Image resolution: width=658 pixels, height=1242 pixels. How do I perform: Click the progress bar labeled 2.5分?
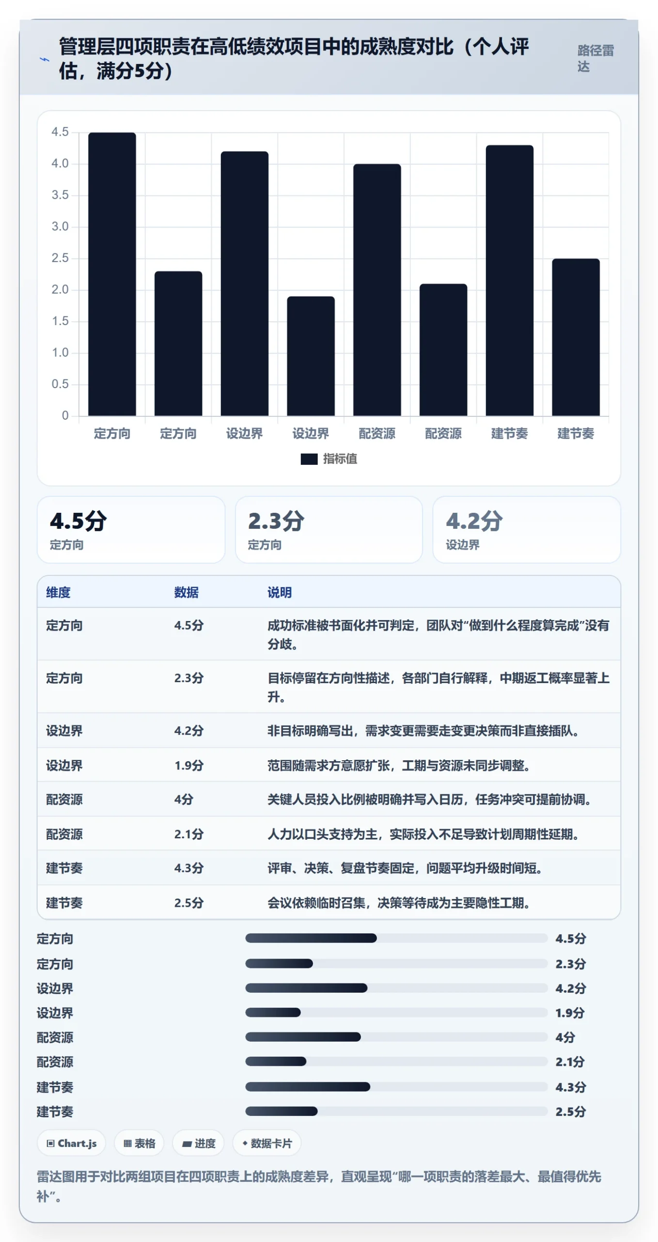[396, 1111]
